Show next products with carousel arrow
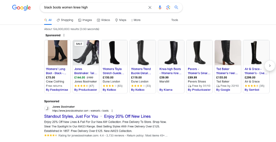The width and height of the screenshot is (276, 142). [x=270, y=66]
